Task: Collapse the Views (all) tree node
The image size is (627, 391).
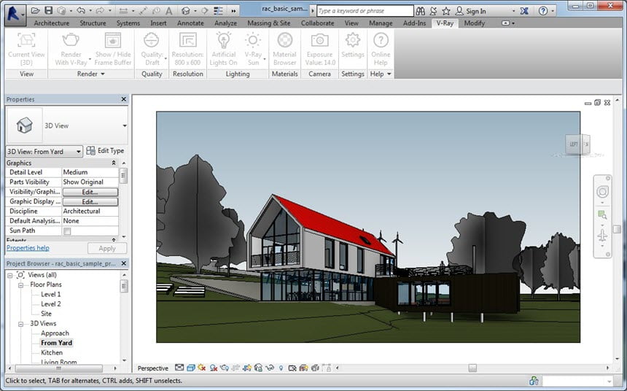Action: (x=10, y=275)
